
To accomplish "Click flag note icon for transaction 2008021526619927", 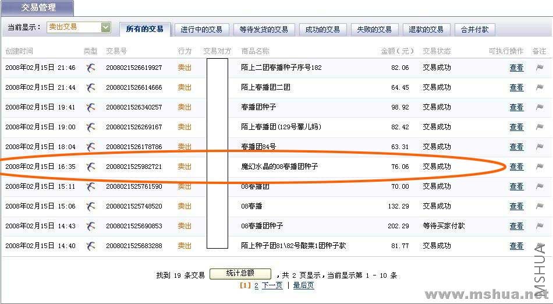I will 539,68.
